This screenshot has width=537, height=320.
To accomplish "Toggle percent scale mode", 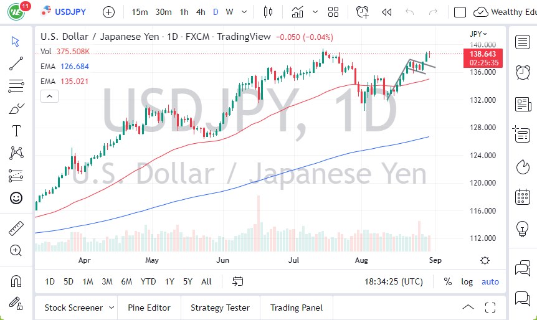I will [447, 281].
